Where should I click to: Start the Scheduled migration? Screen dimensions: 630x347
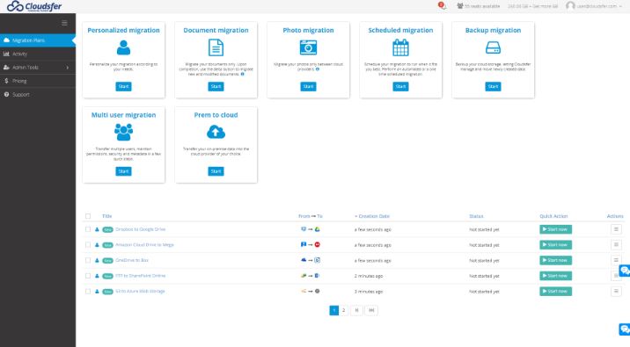pyautogui.click(x=400, y=87)
